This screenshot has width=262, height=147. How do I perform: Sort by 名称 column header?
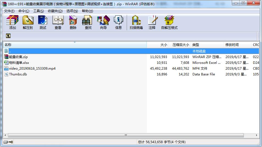coord(75,45)
